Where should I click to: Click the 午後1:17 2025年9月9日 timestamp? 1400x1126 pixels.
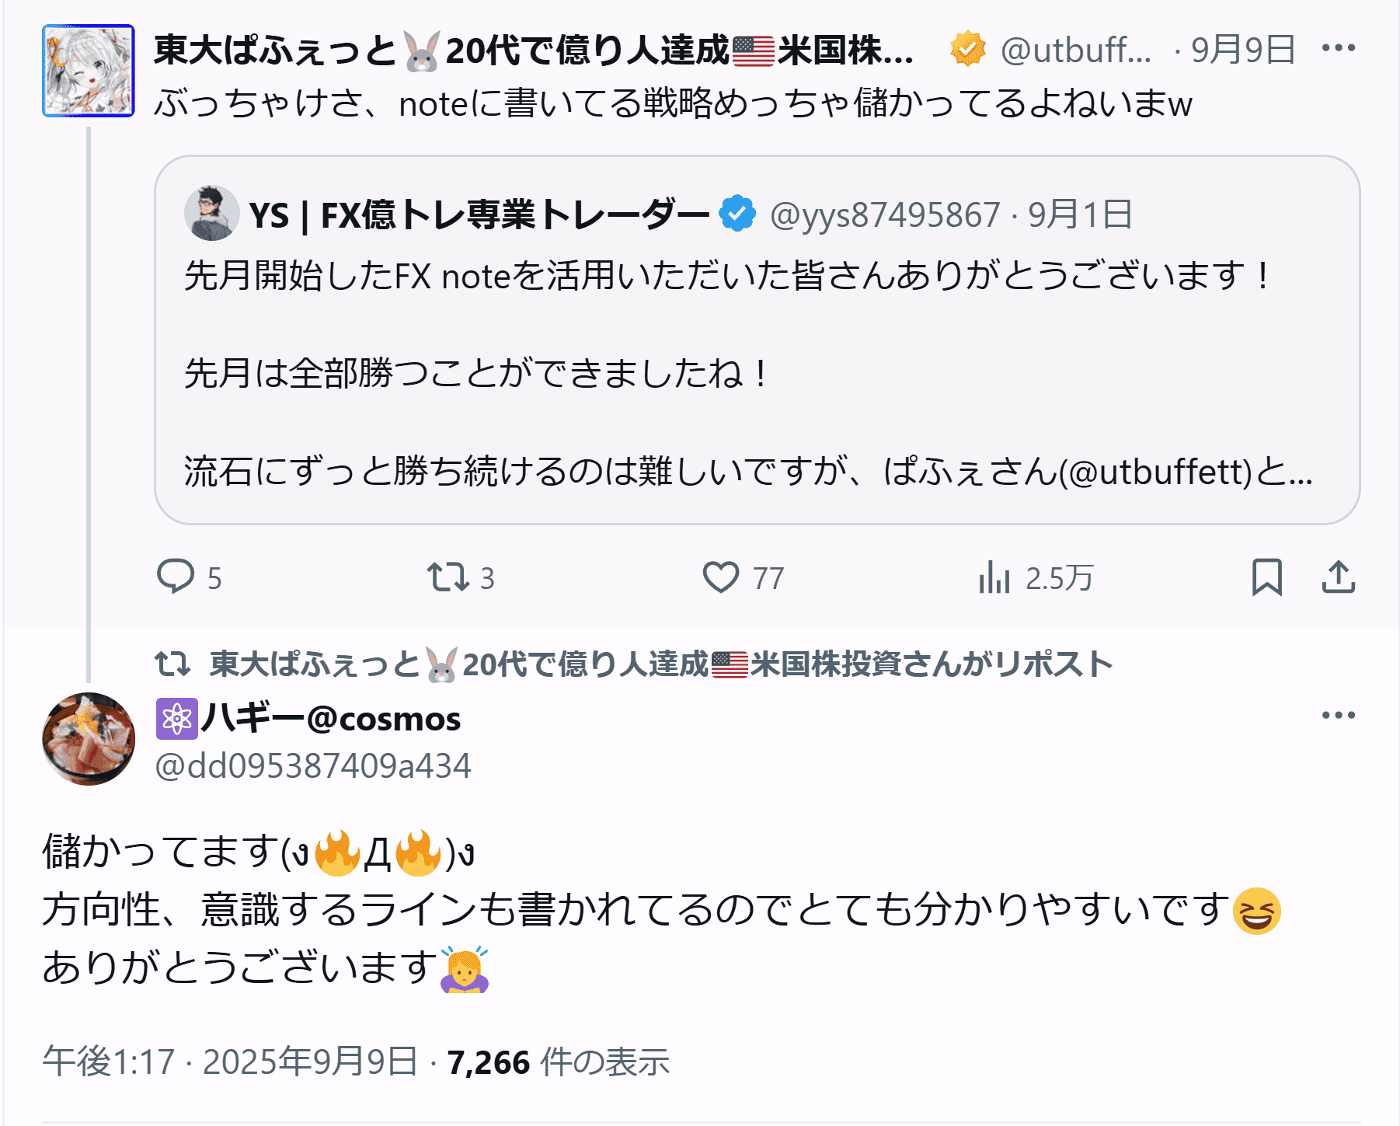click(x=230, y=1062)
